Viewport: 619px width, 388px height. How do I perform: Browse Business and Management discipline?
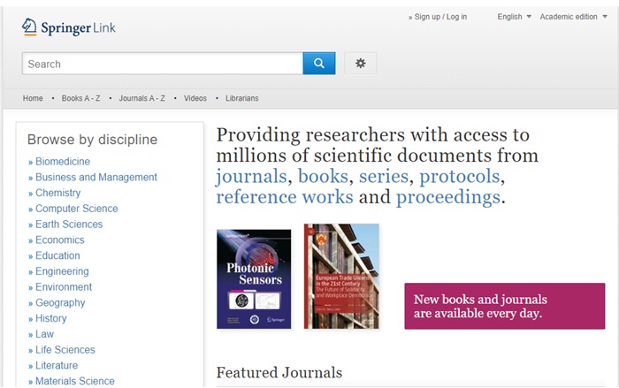(x=96, y=178)
